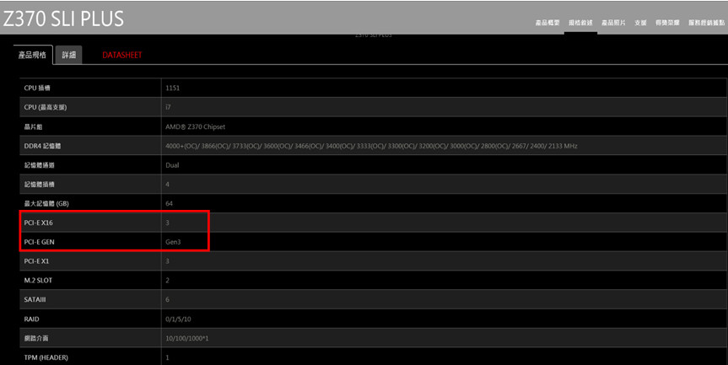Screen dimensions: 728x365
Task: Select the value 4 in the 記憶體插槽 row
Action: 168,185
